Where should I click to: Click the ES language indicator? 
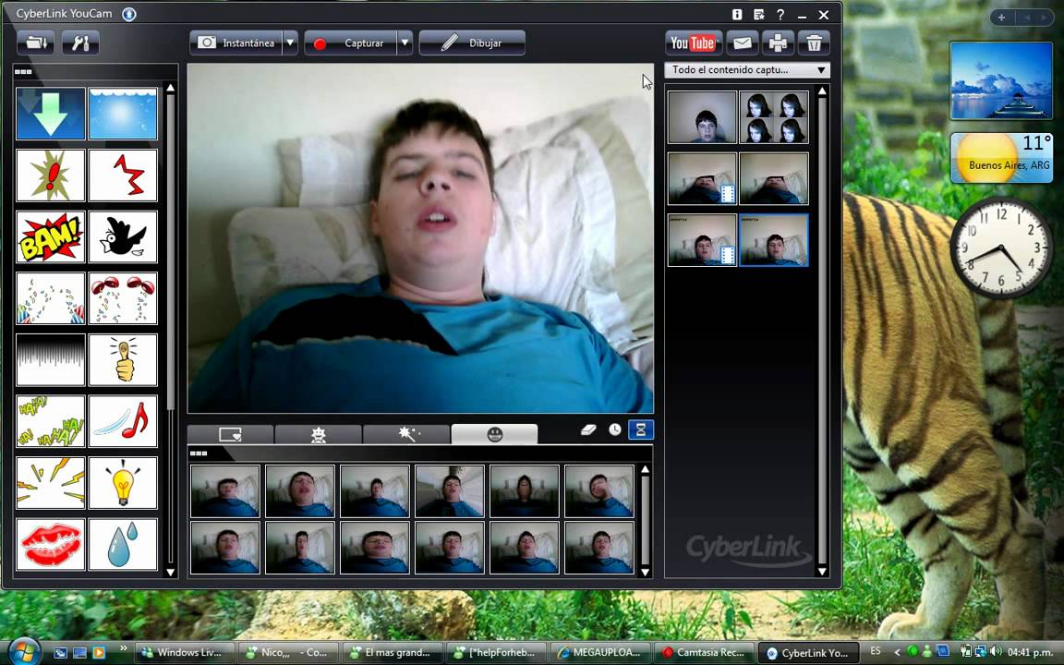pos(876,651)
